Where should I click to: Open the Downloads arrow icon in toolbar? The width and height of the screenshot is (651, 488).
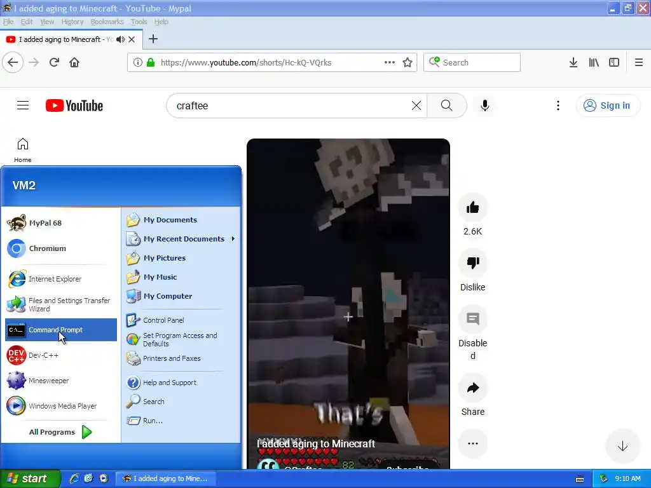click(573, 63)
